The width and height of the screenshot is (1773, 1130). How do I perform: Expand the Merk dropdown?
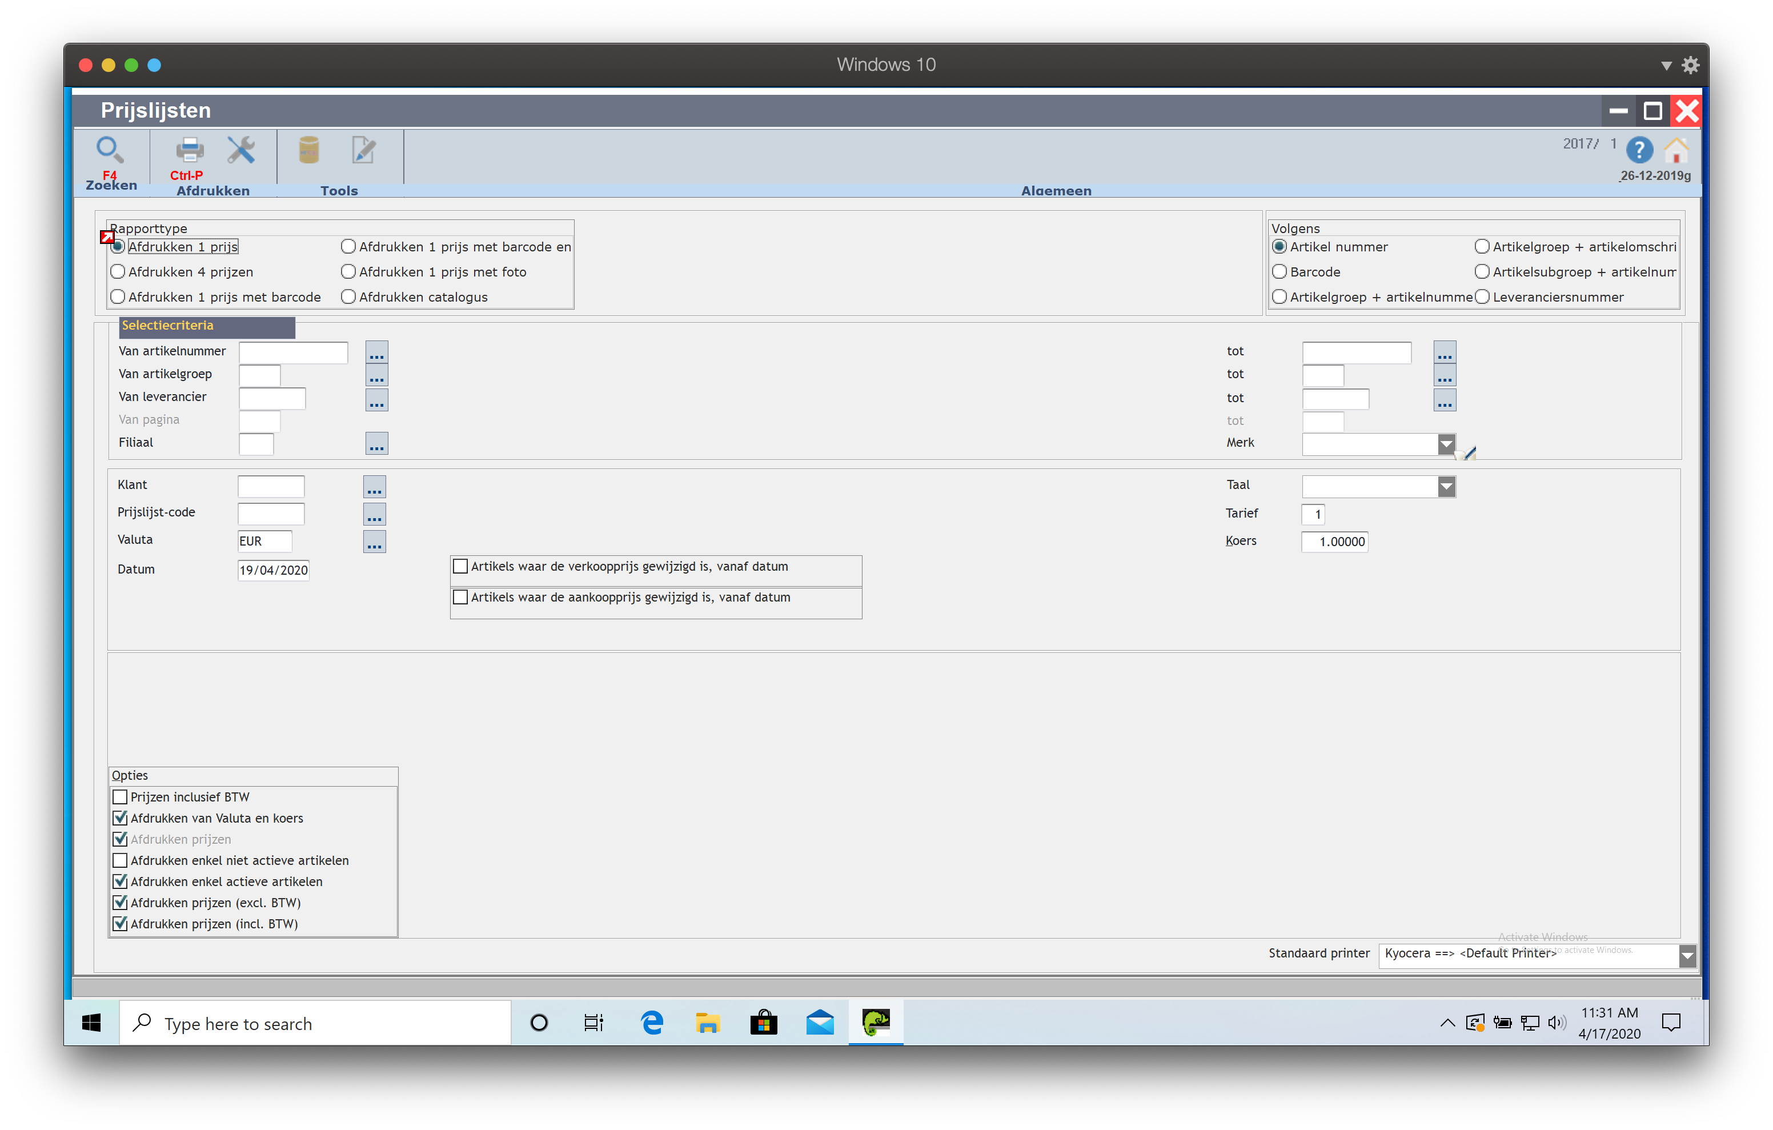pos(1446,444)
